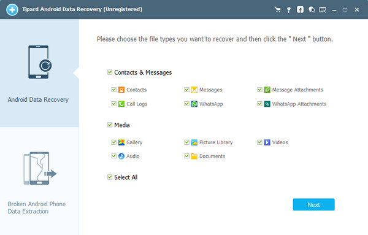The image size is (368, 235).
Task: Uncheck the Select All checkbox
Action: coord(110,177)
